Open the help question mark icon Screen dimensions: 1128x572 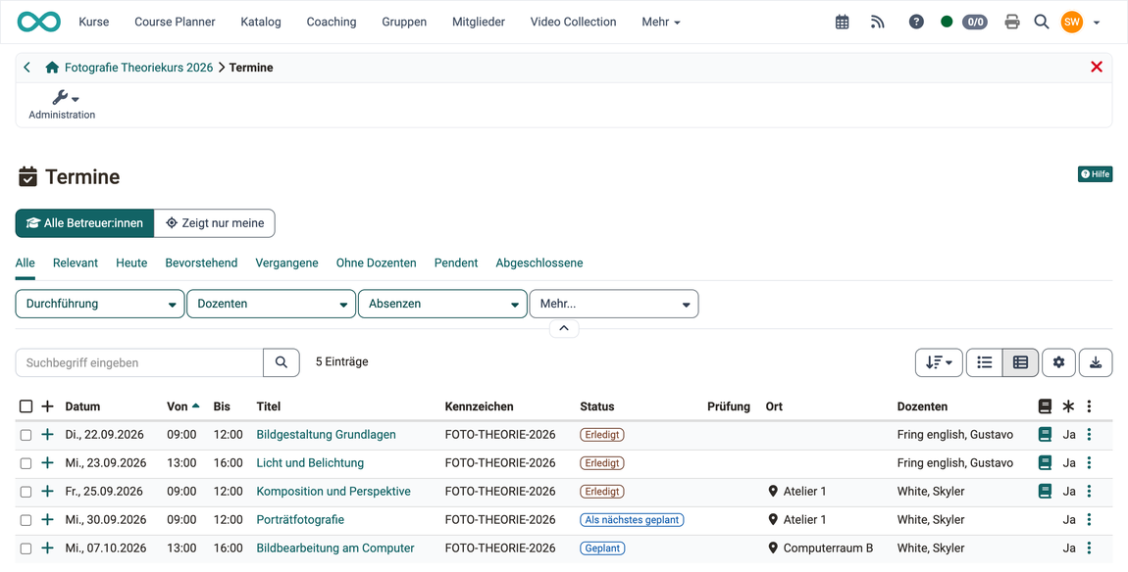click(916, 23)
